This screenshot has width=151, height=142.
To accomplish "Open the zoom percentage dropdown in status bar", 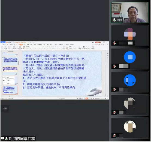I will [91, 98].
